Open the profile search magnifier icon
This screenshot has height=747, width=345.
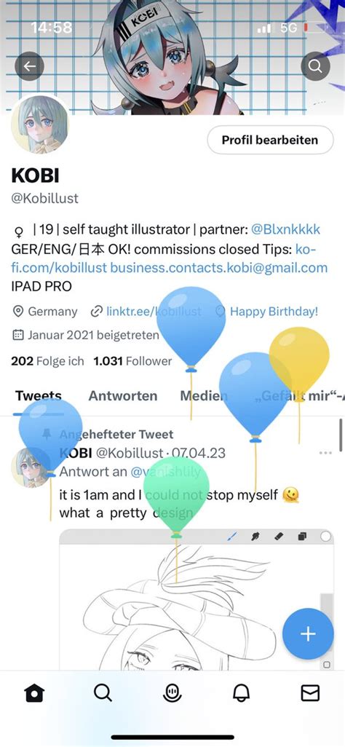coord(315,66)
